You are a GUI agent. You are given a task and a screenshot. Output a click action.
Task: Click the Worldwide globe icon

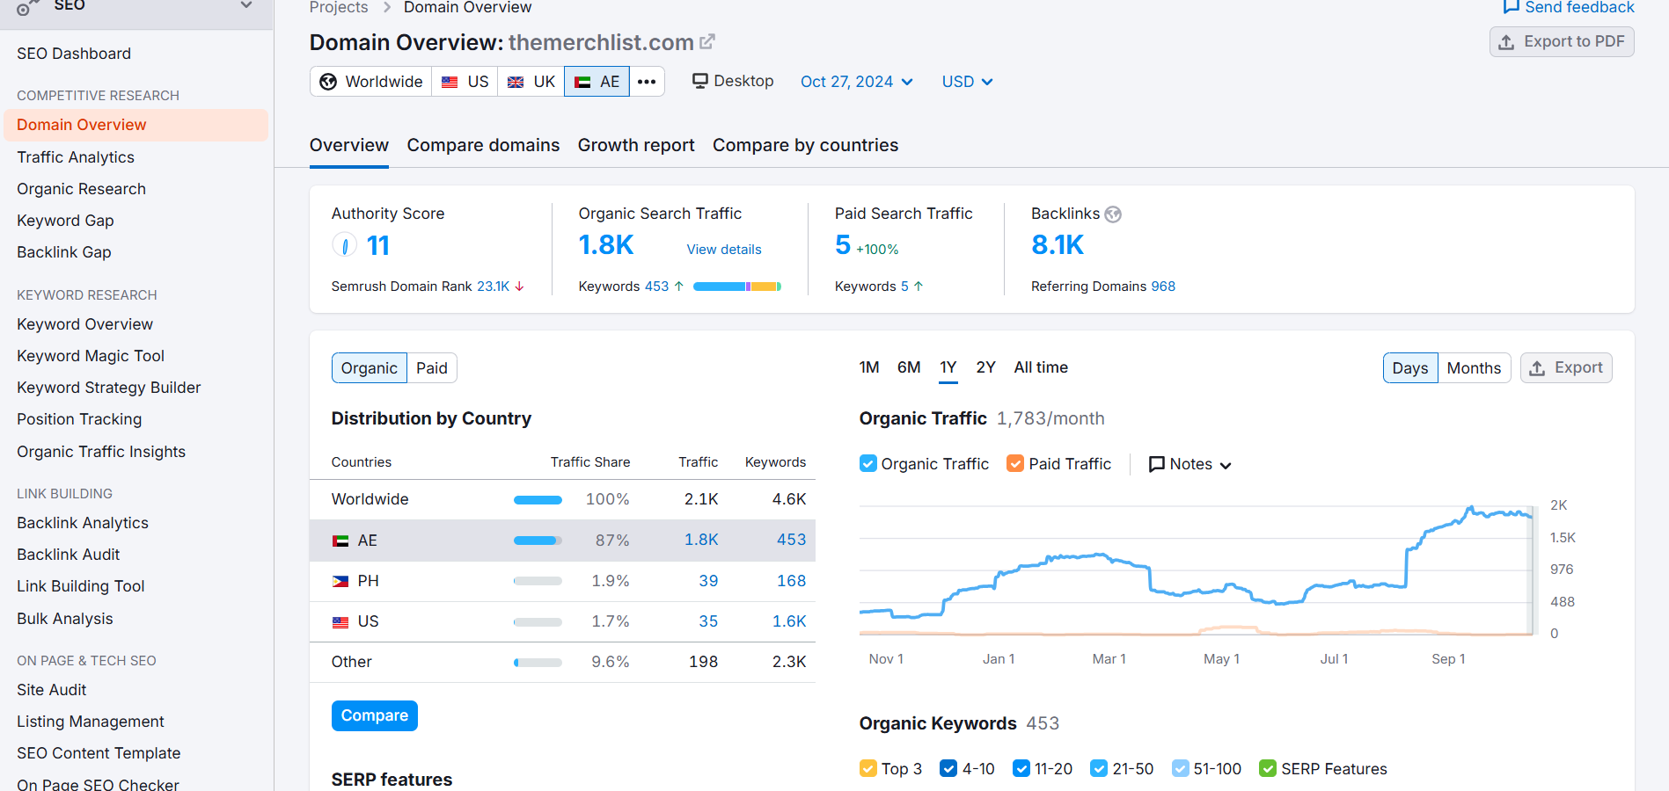point(328,82)
